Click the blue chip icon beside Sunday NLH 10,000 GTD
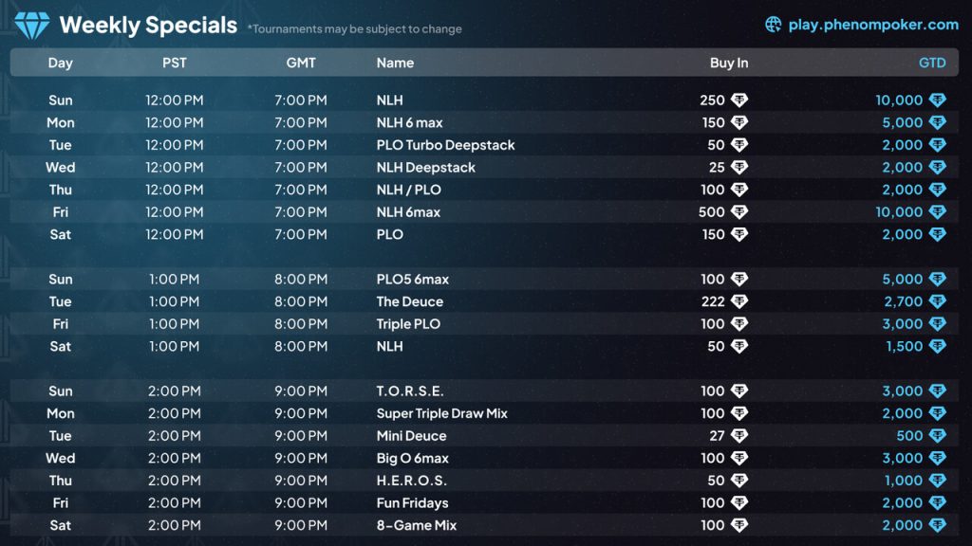 point(937,100)
